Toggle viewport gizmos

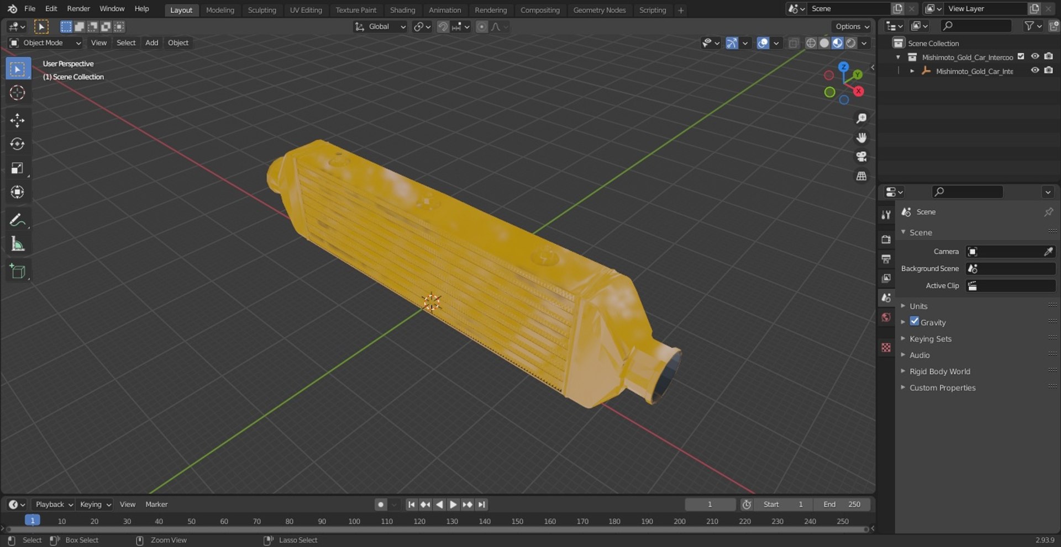pos(732,43)
